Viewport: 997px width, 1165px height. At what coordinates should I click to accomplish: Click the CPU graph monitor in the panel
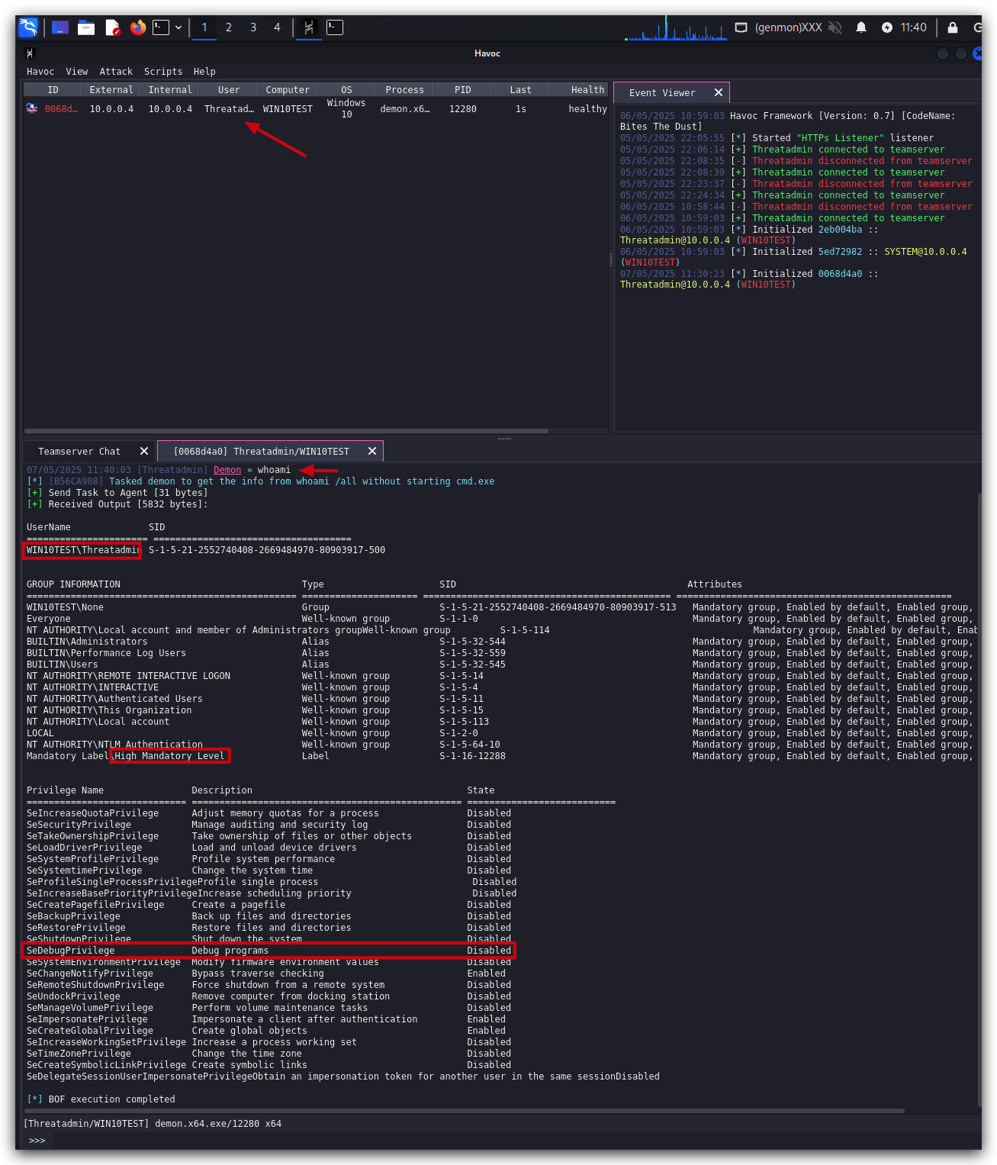click(676, 27)
